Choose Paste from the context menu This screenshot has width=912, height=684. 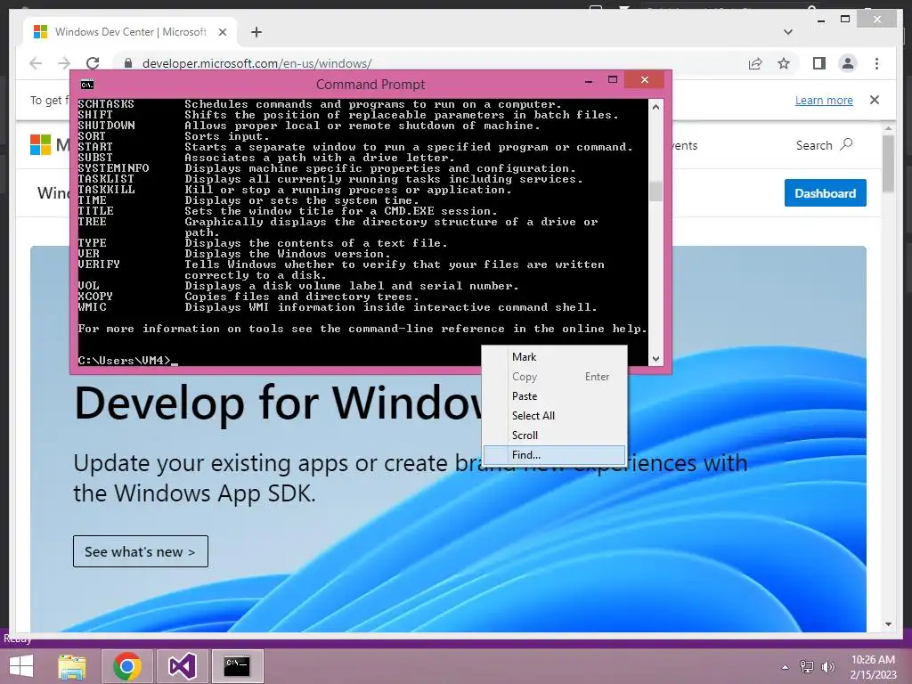(554, 396)
